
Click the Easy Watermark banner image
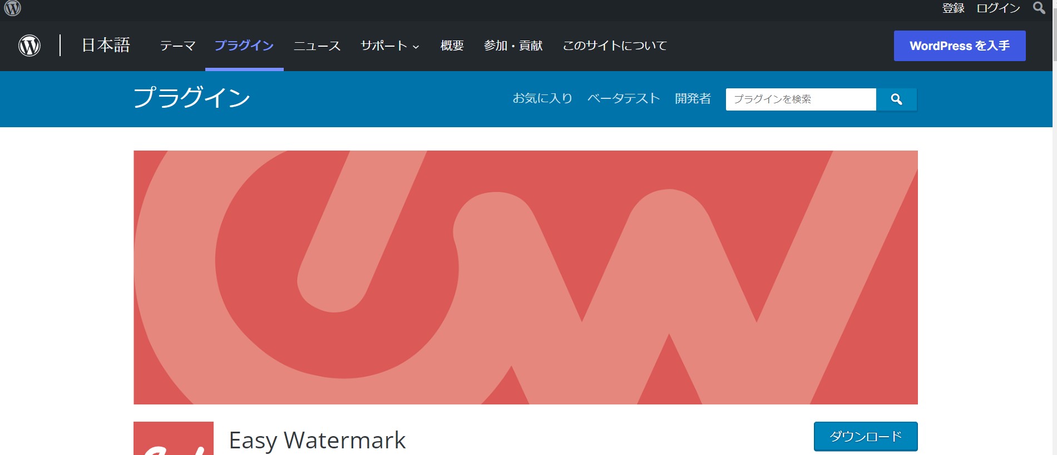[526, 277]
